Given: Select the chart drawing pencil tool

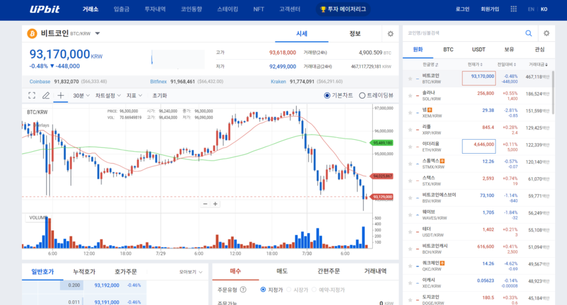Looking at the screenshot, I should click(46, 95).
